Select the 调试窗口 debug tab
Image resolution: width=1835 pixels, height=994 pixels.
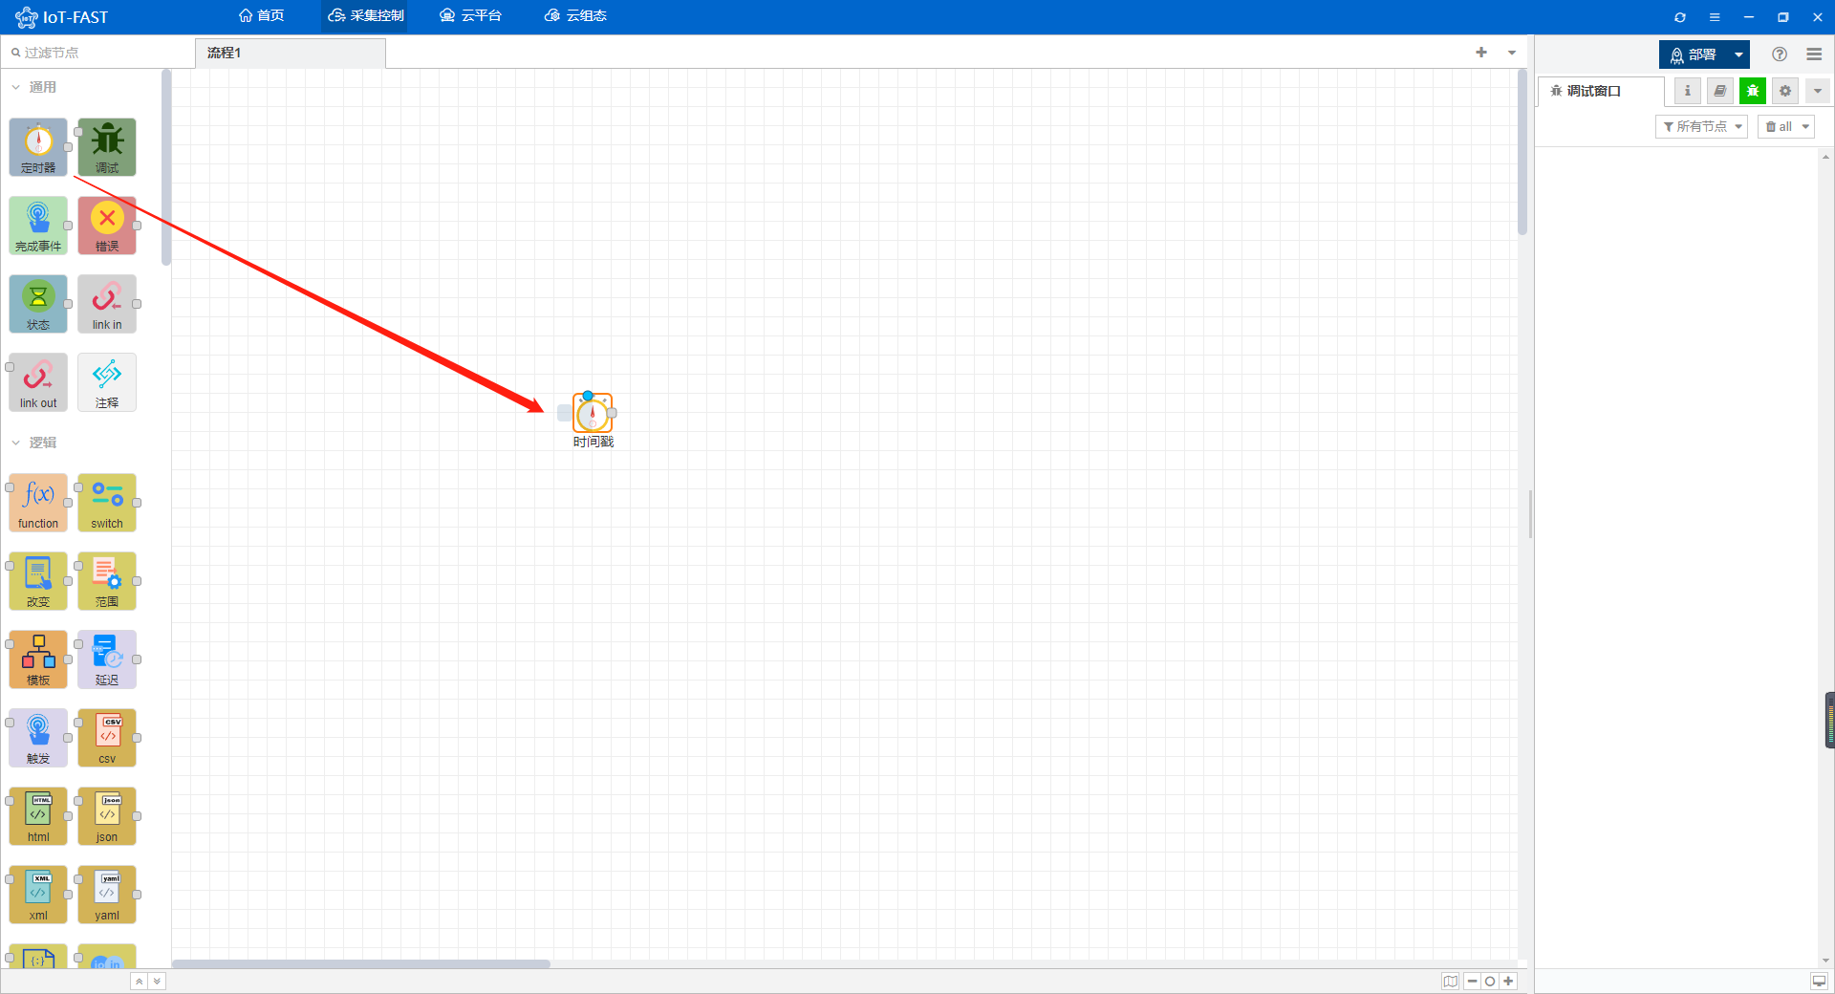[1601, 91]
